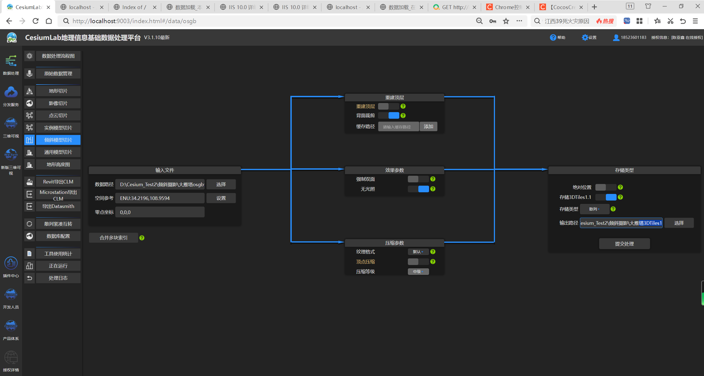Click the terrain icon beside 地形切片
The height and width of the screenshot is (376, 704).
30,91
